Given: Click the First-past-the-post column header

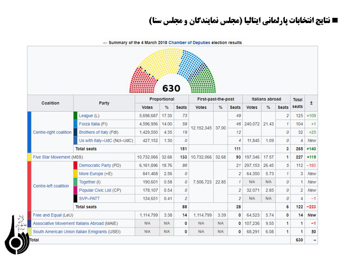Looking at the screenshot, I should point(215,99).
